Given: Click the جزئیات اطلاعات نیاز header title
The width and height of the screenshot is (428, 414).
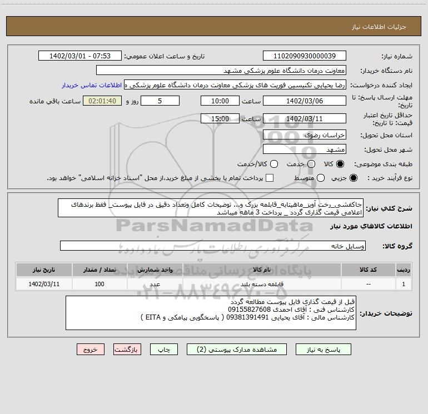Looking at the screenshot, I should (x=379, y=27).
